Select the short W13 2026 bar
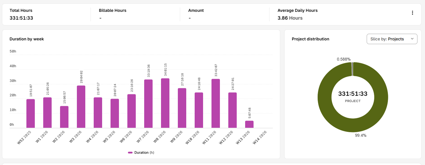 point(249,124)
